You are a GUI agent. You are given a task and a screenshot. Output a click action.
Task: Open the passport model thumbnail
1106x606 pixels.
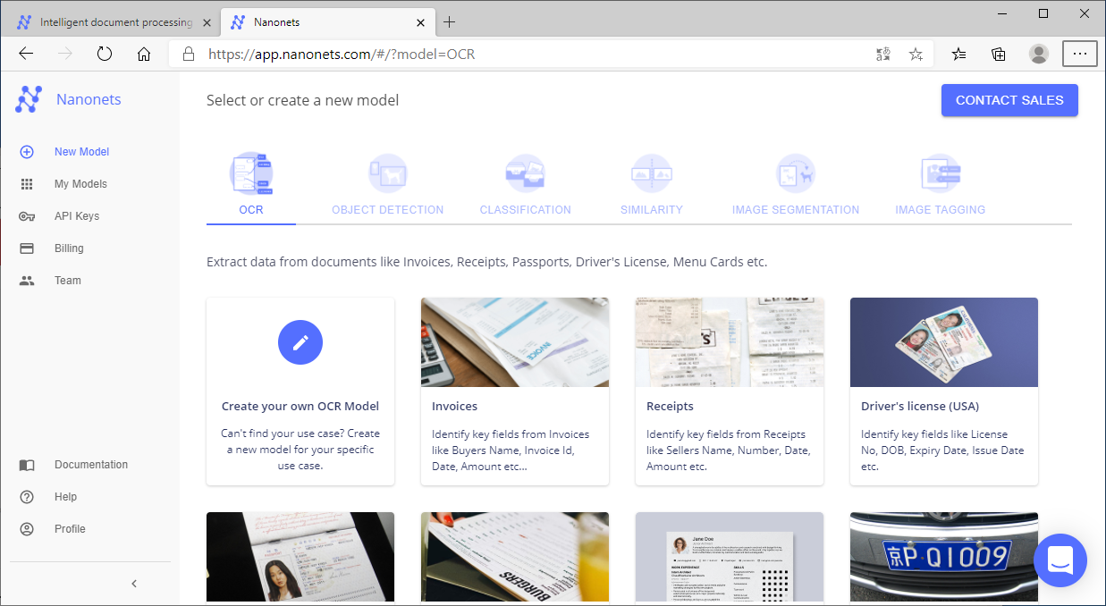(300, 557)
